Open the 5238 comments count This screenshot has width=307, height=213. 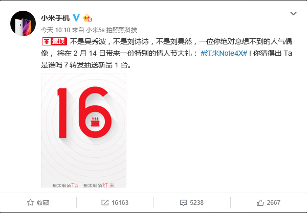[x=196, y=203]
